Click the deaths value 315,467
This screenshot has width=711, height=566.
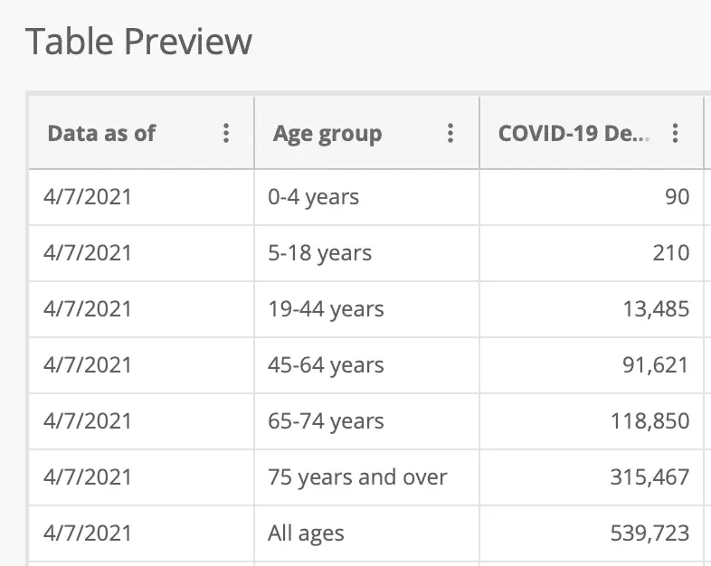pos(649,477)
